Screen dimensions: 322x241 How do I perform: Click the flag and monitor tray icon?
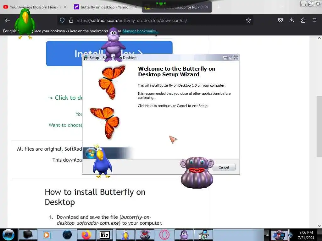point(279,235)
